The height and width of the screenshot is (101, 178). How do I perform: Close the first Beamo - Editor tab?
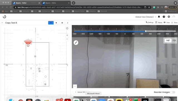pos(39,3)
